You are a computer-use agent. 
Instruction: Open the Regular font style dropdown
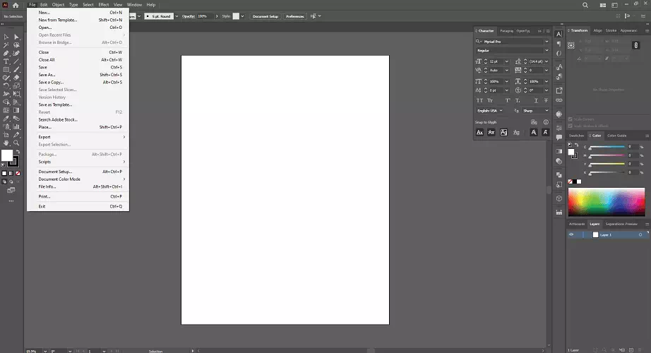click(547, 50)
